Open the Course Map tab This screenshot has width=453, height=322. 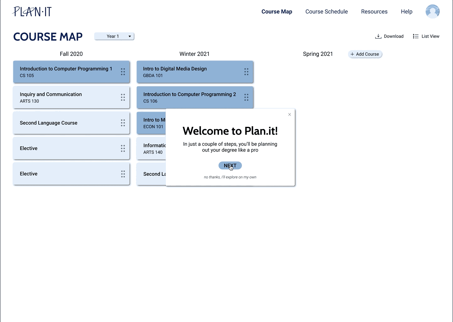(x=277, y=12)
